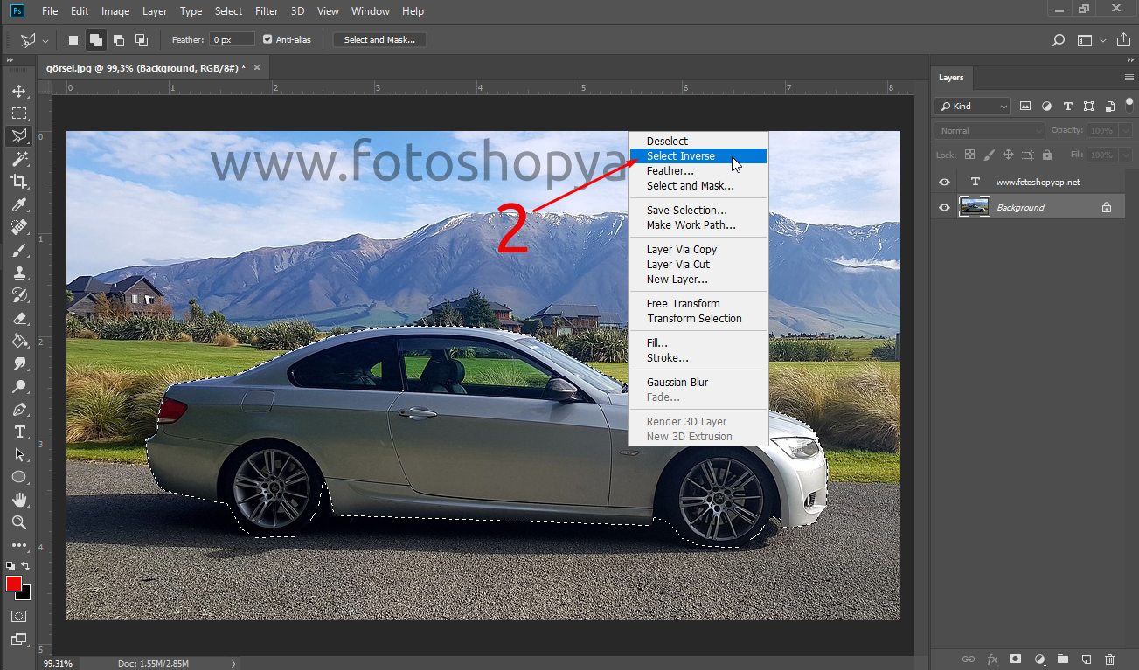Select the Magic Wand tool

(x=19, y=159)
